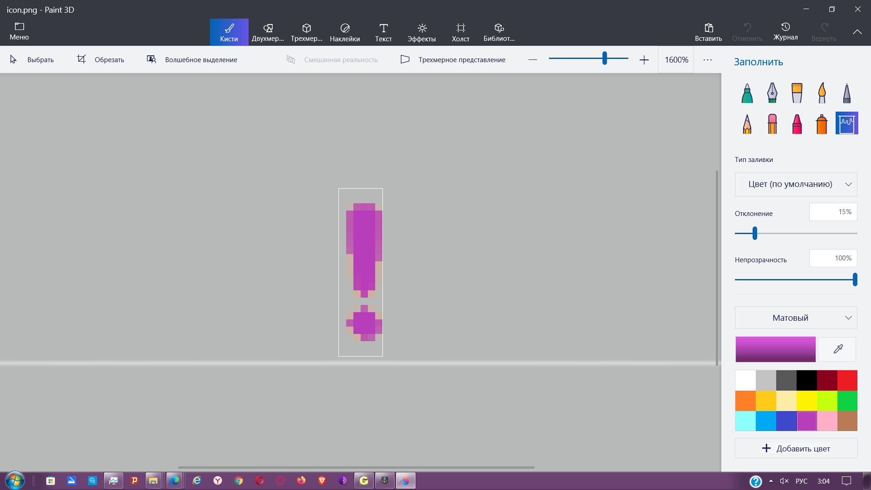The width and height of the screenshot is (871, 490).
Task: Click the Отклонение percentage input field
Action: coord(833,212)
